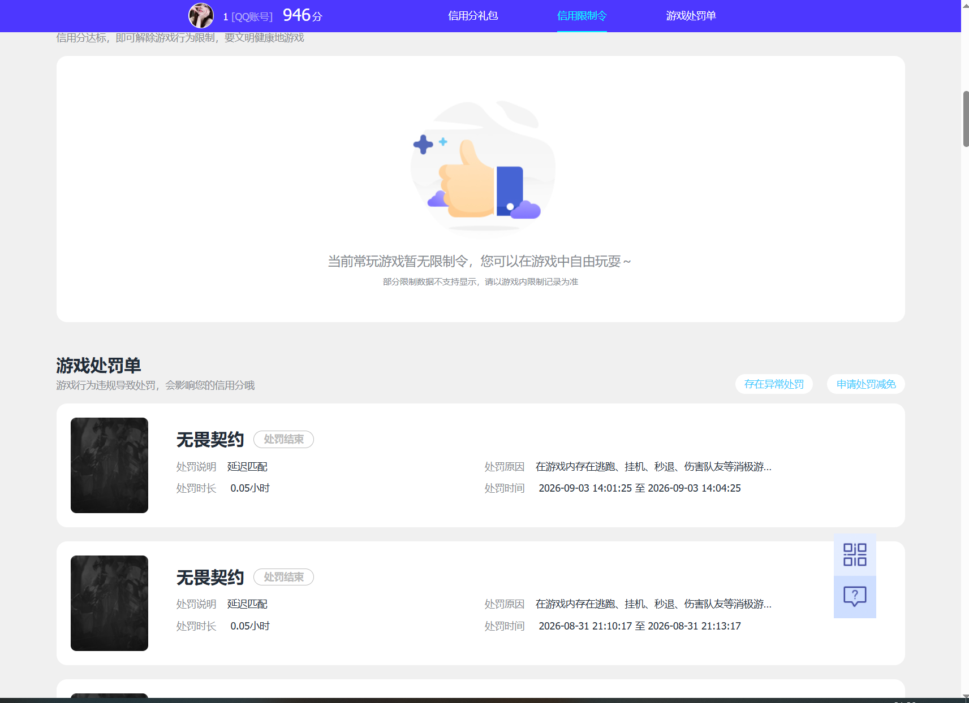This screenshot has height=703, width=969.
Task: Click the vertical scrollbar thumb
Action: coord(966,119)
